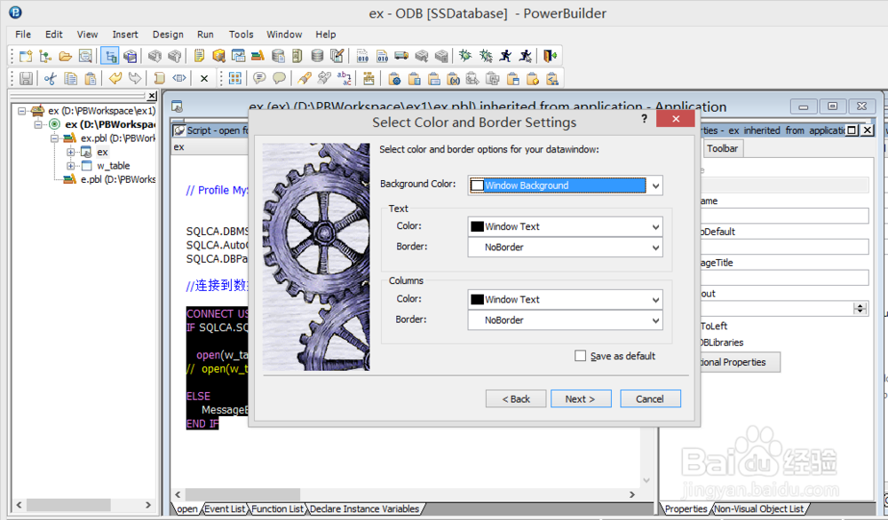
Task: Open the Library painter books icon
Action: tap(258, 55)
